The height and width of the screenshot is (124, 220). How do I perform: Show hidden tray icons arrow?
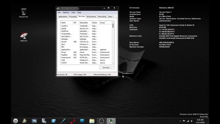[x=180, y=121]
